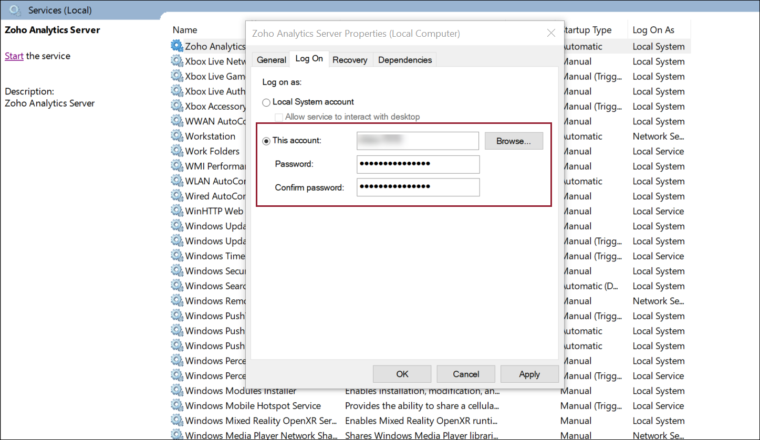Click the Windows Modules Installer gear icon
This screenshot has width=760, height=440.
pos(177,391)
